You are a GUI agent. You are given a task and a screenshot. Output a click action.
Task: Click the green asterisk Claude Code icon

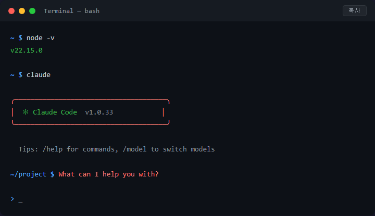[x=26, y=112]
